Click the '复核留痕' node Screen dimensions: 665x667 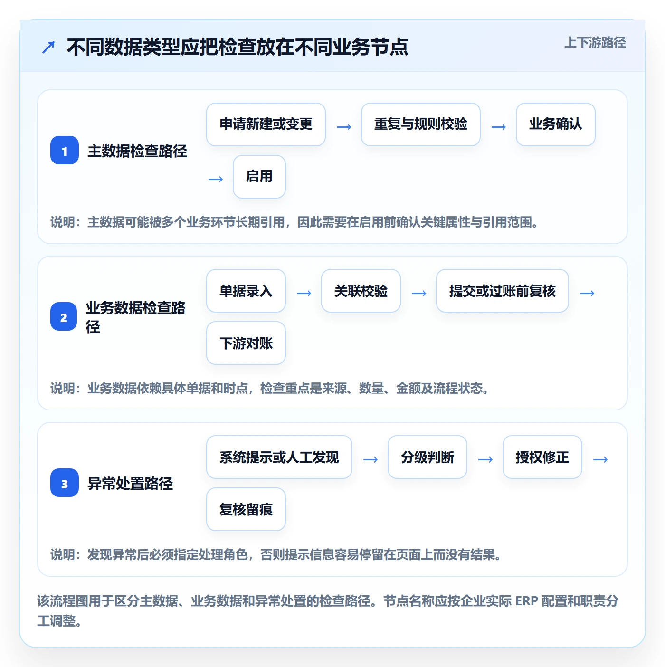pyautogui.click(x=246, y=509)
